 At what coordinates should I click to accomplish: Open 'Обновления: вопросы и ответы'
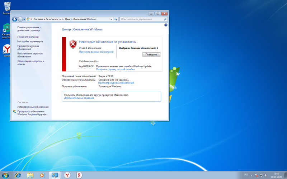[31, 63]
